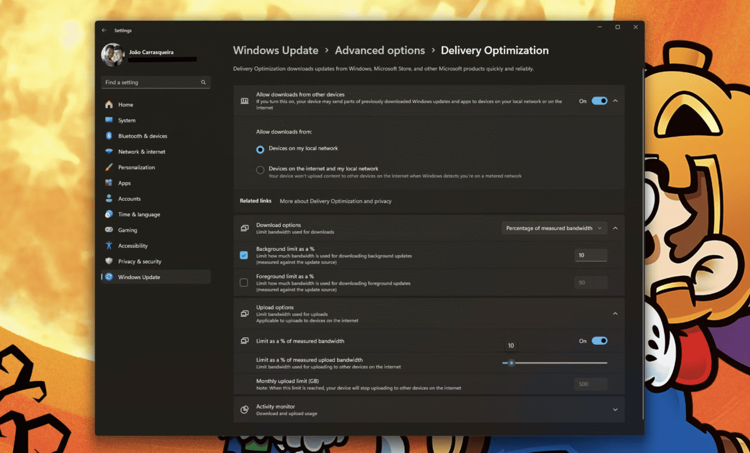Screen dimensions: 750x453
Task: Click the Network & internet wifi icon
Action: (x=109, y=151)
